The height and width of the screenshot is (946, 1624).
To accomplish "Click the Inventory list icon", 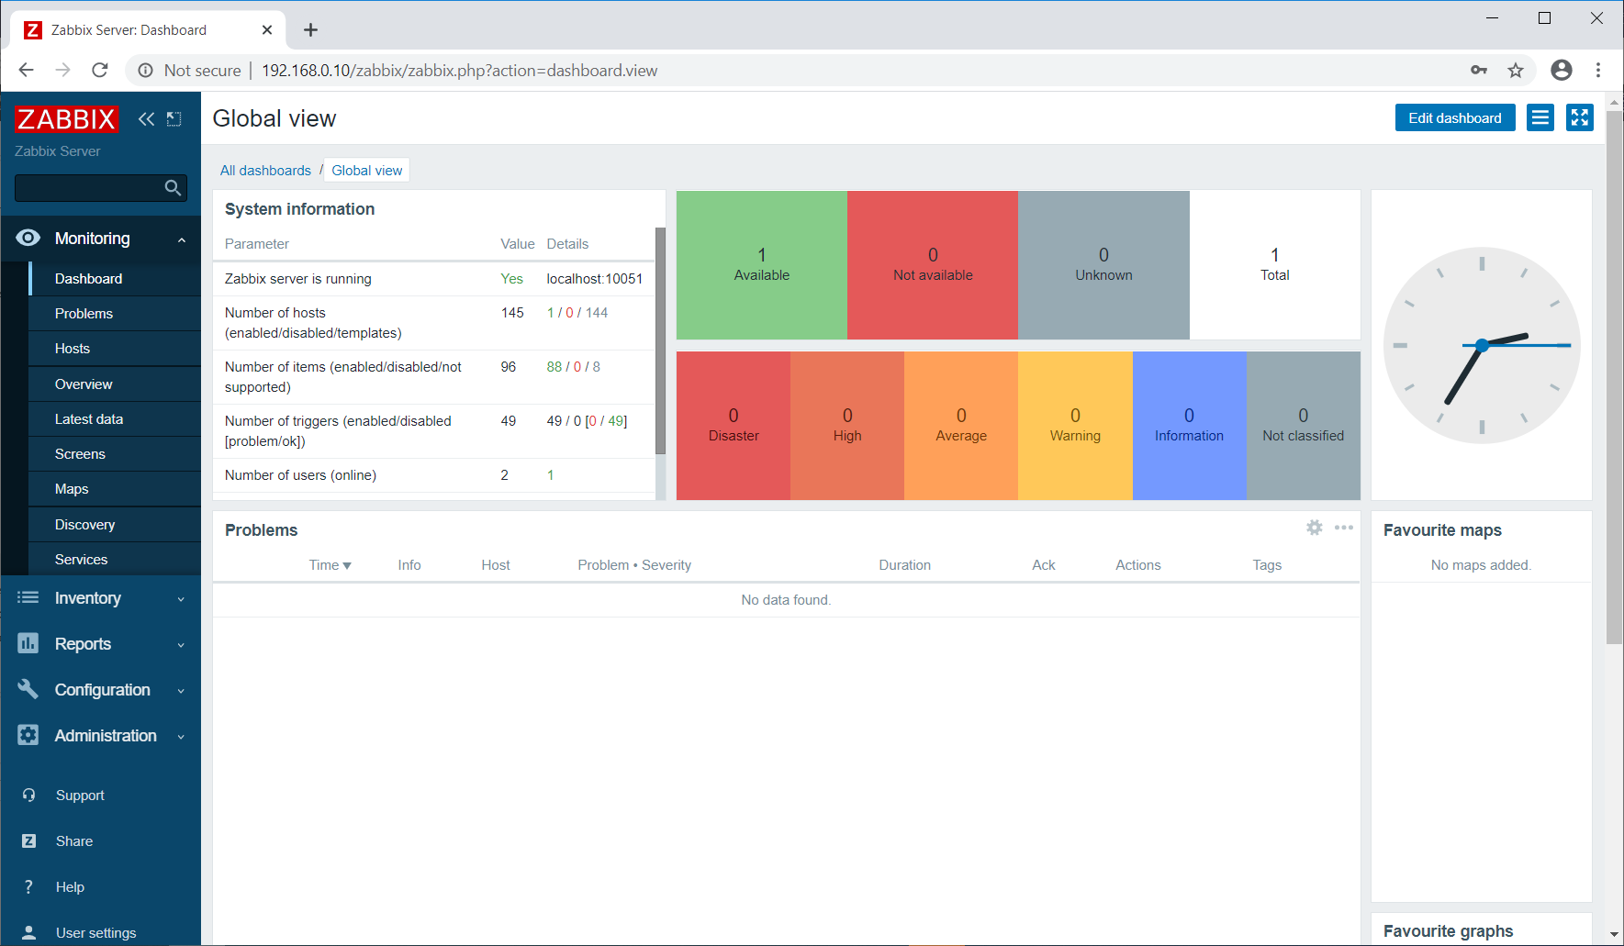I will (x=28, y=598).
